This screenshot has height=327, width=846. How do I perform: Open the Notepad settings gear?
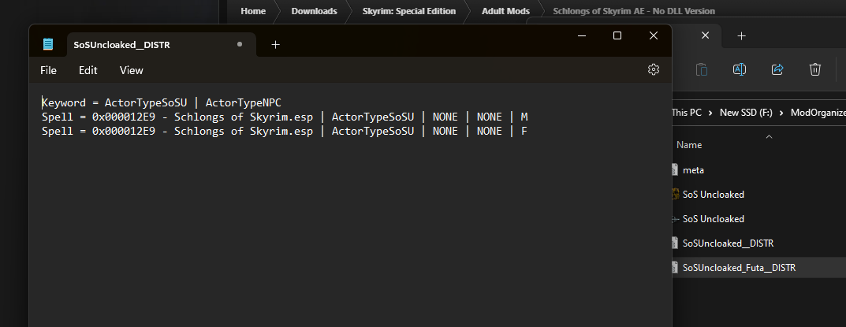[x=653, y=69]
